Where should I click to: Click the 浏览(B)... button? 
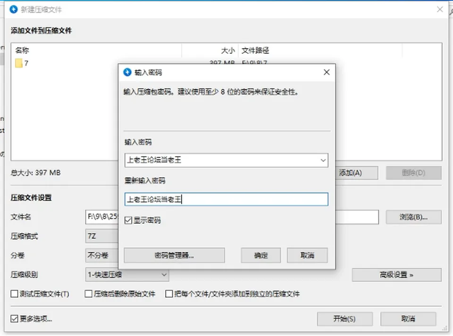(x=414, y=217)
